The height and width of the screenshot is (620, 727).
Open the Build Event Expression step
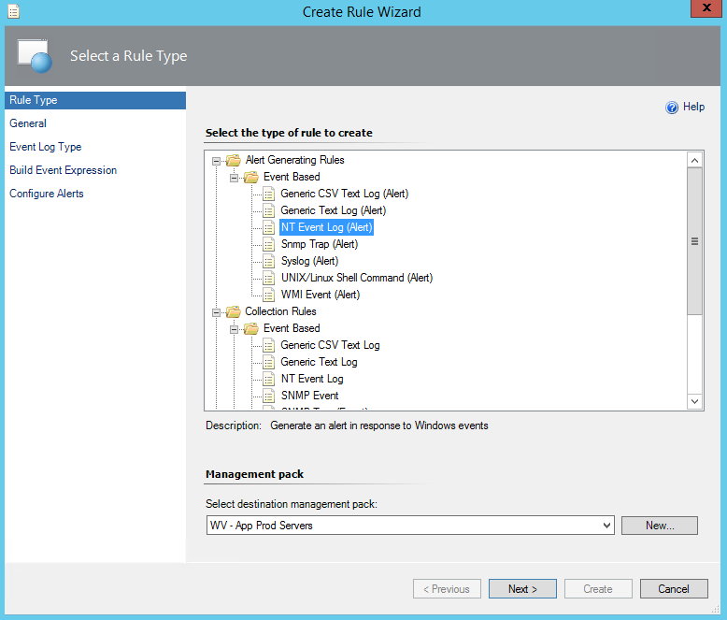[x=63, y=170]
